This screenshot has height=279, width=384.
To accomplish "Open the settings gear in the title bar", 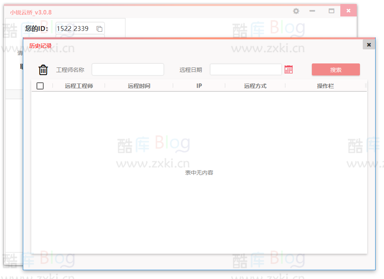I will [x=296, y=11].
